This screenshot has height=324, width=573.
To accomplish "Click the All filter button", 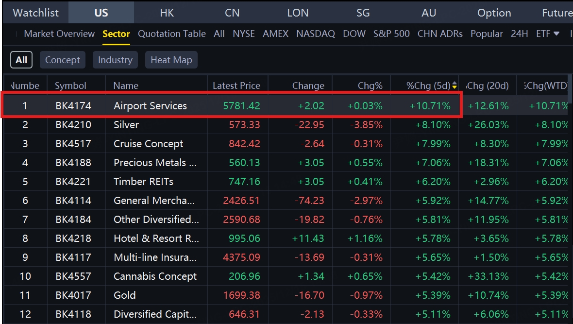I will tap(21, 60).
